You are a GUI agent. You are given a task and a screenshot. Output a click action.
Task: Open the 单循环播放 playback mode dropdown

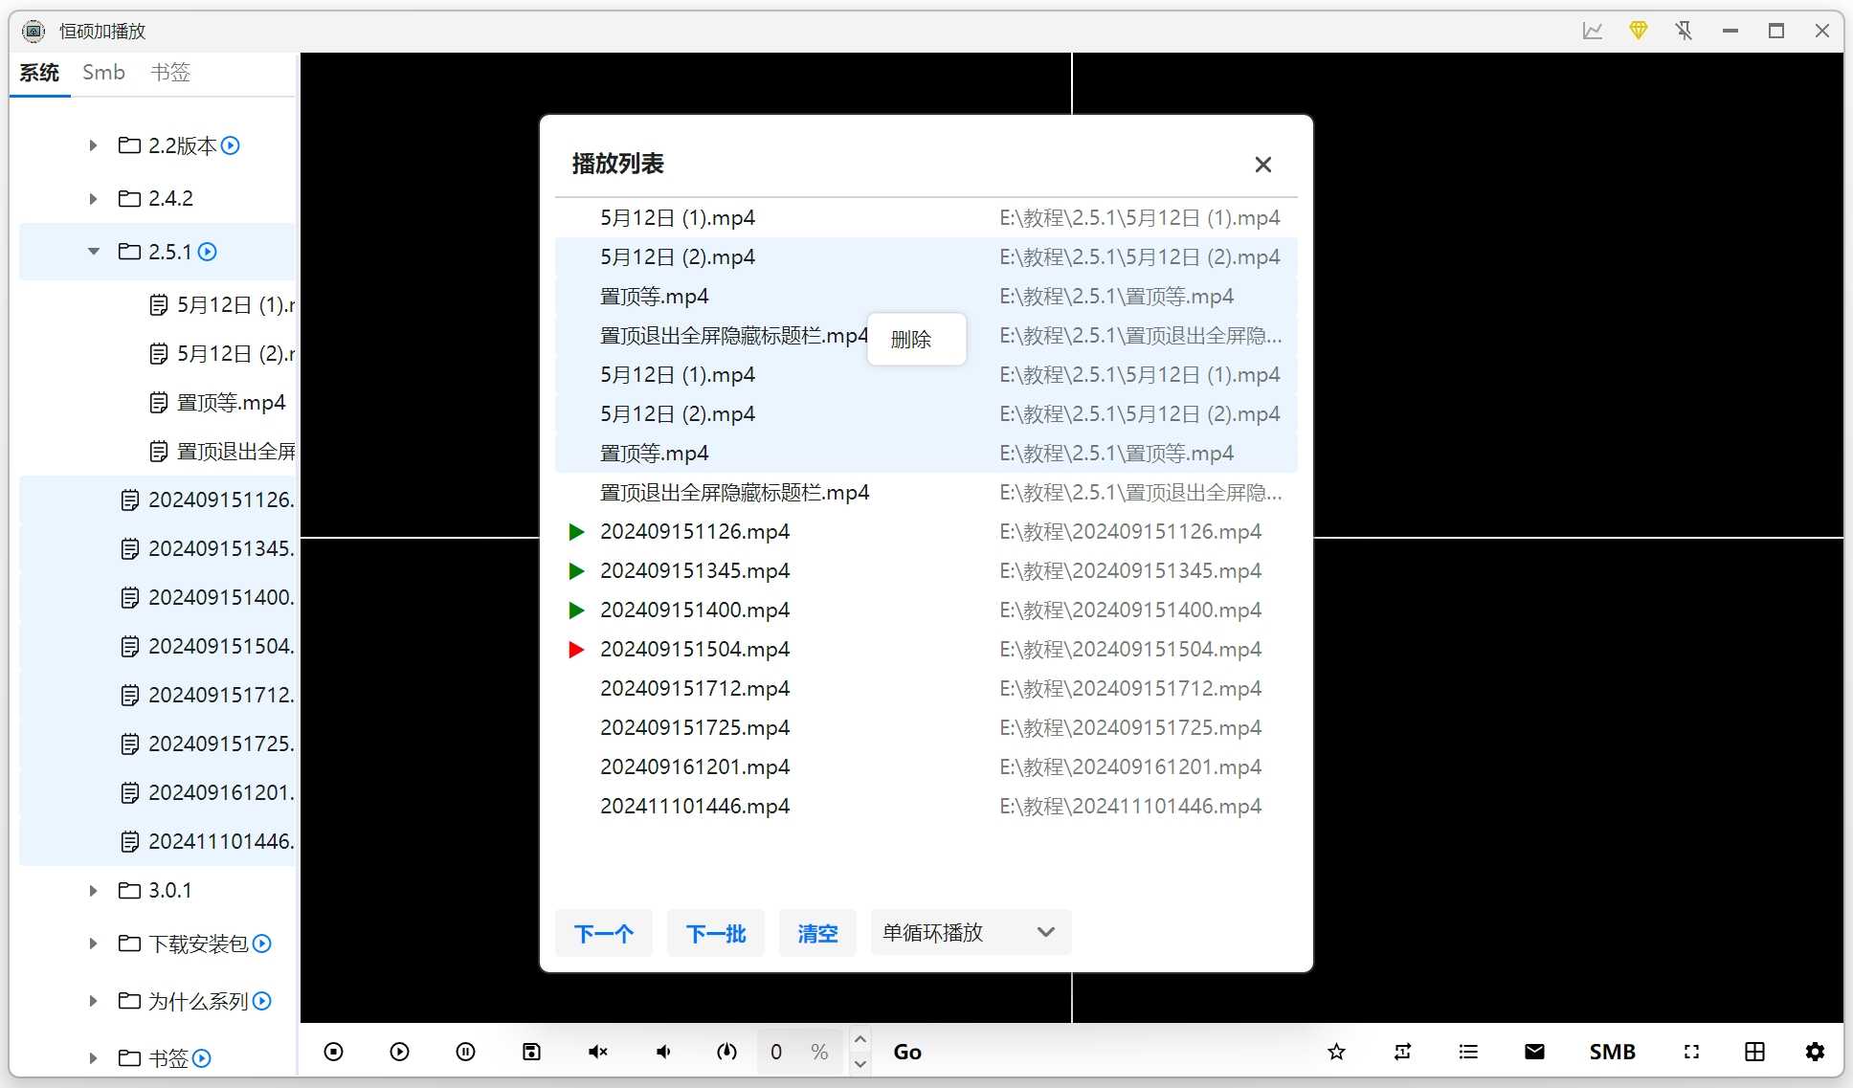click(970, 932)
